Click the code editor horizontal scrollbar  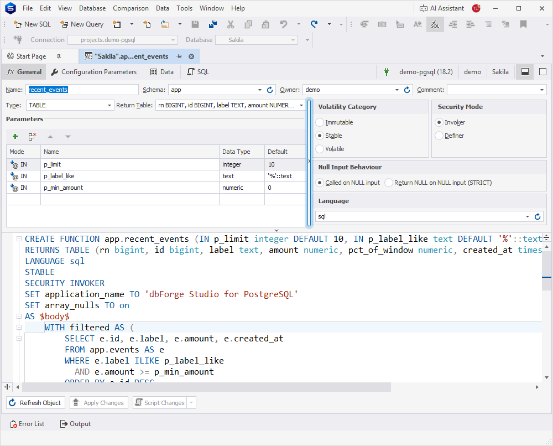pos(206,387)
